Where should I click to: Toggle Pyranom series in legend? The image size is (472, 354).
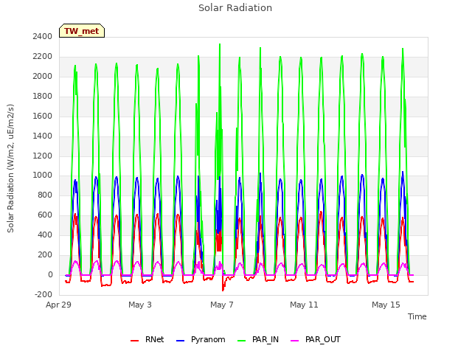tap(201, 339)
